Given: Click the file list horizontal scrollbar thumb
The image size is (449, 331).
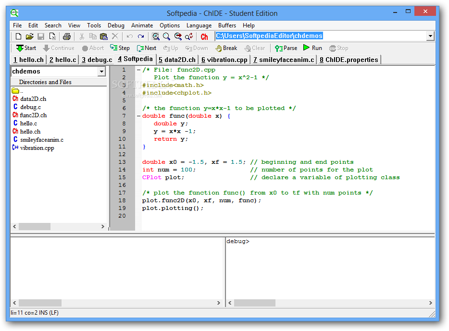Looking at the screenshot, I should [x=35, y=227].
